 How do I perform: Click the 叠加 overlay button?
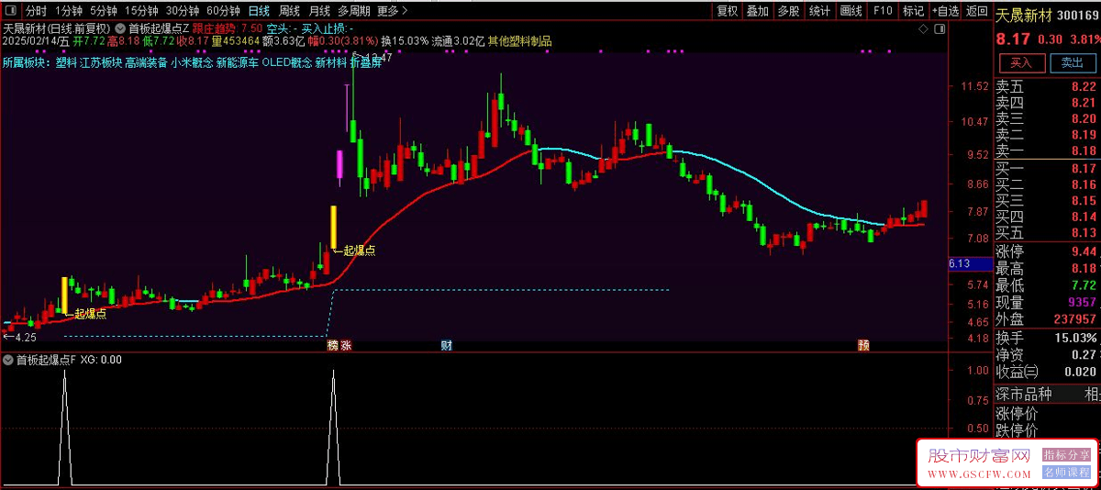758,11
